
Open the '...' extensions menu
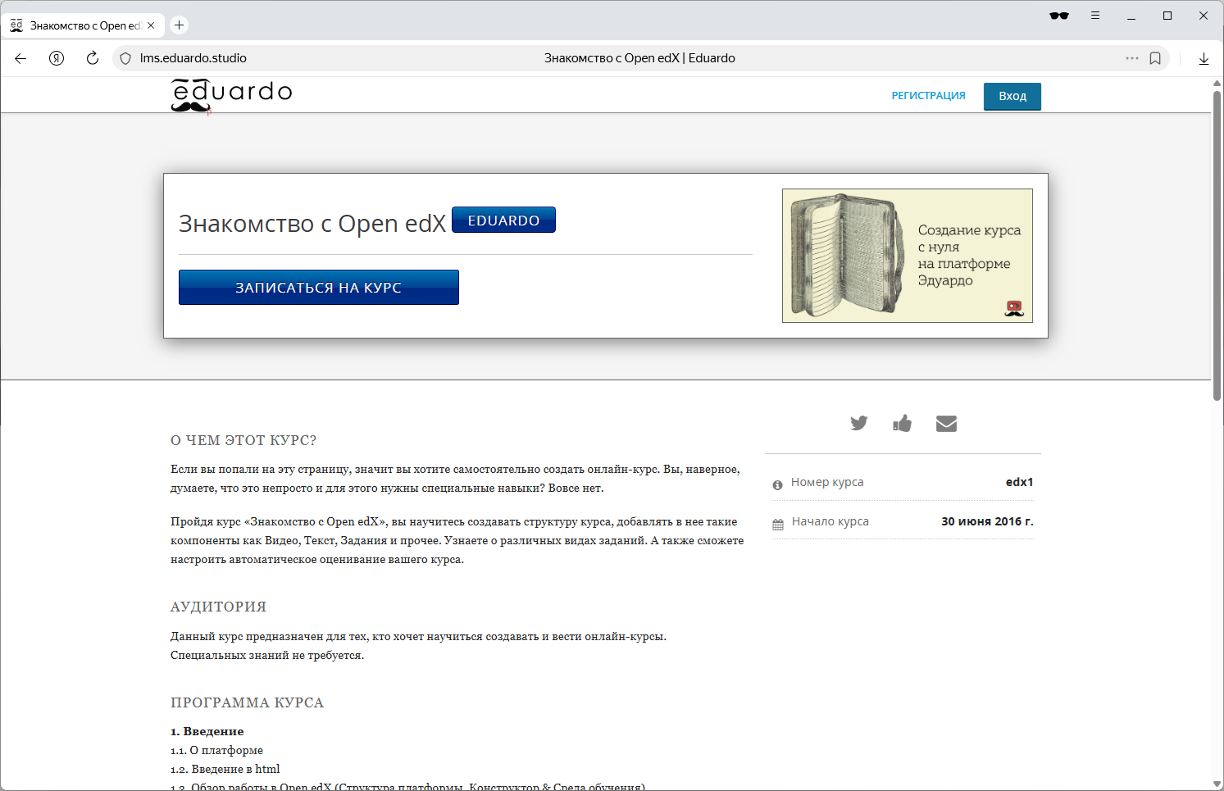1132,58
